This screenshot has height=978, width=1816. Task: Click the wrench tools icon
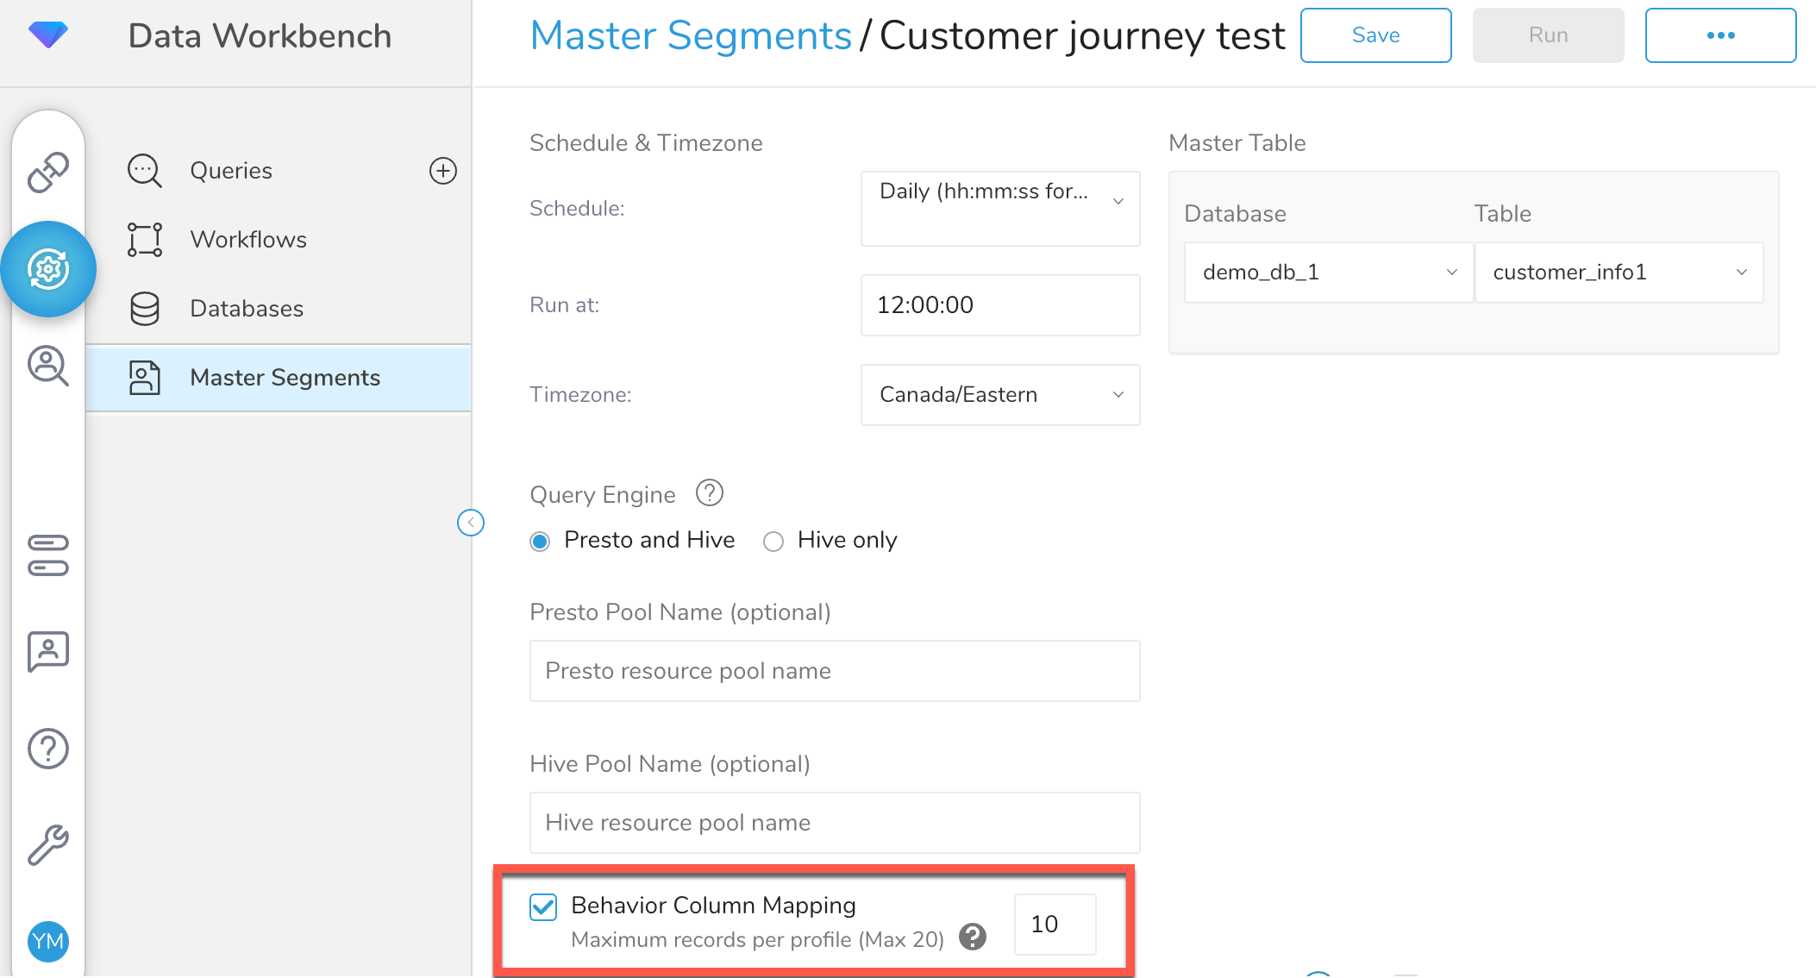pyautogui.click(x=48, y=844)
